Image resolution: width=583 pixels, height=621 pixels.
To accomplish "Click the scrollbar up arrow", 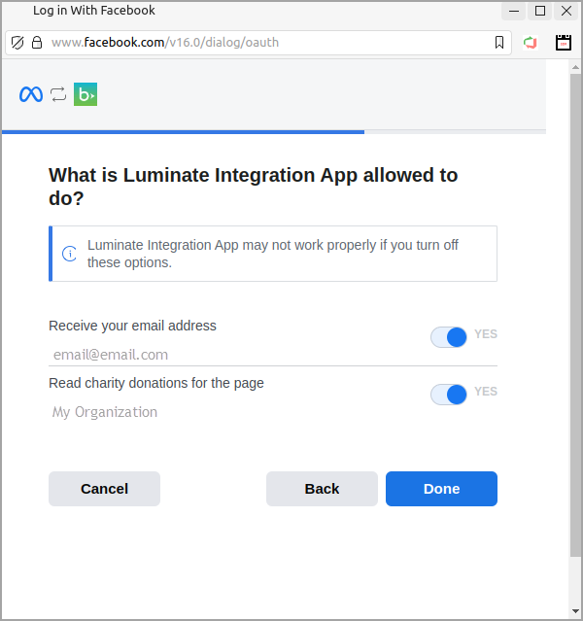I will click(575, 68).
